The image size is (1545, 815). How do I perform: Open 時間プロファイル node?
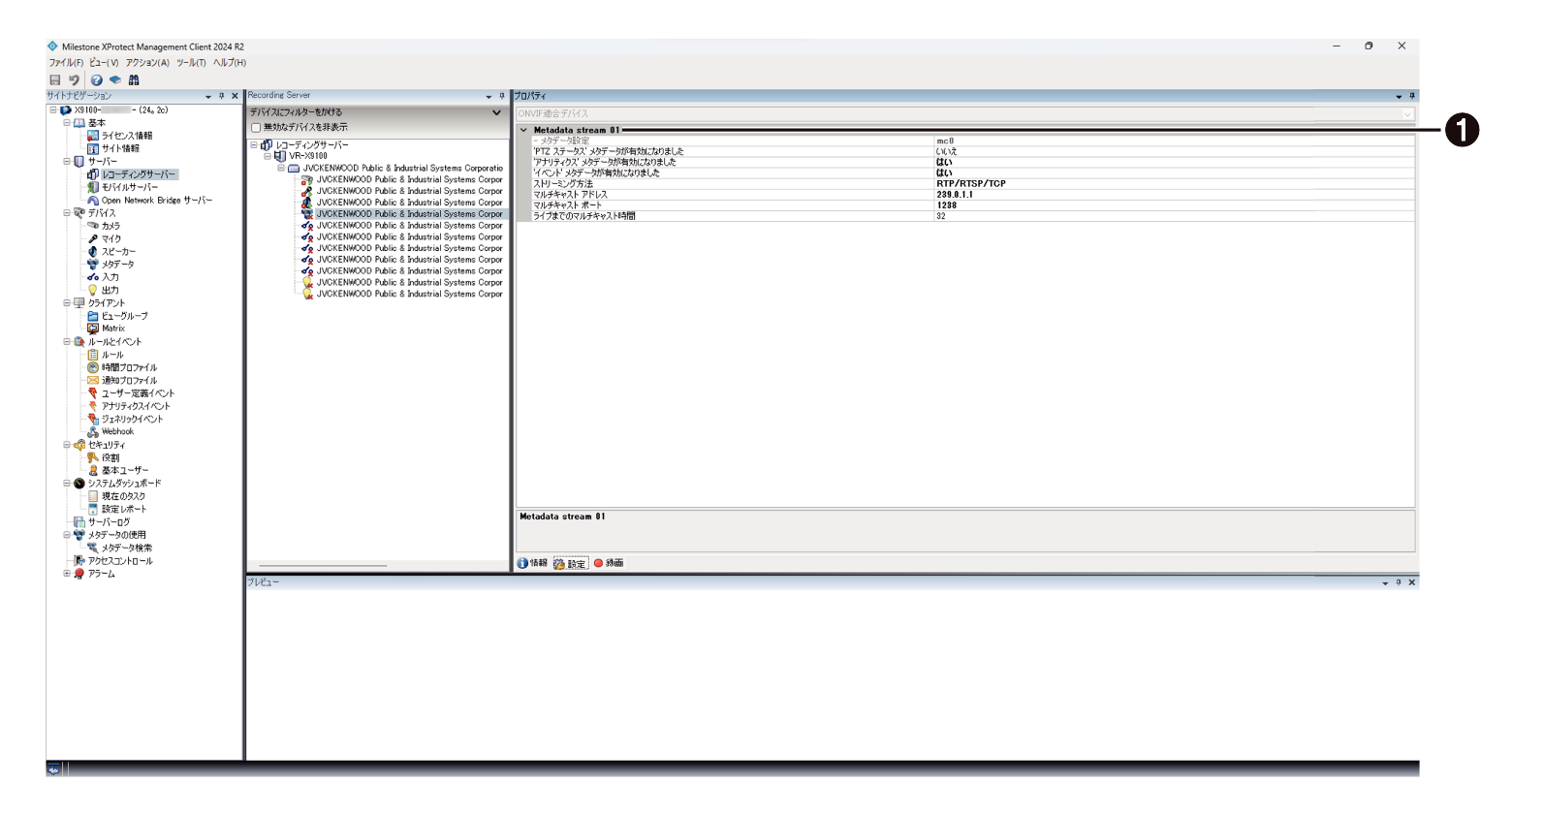(129, 367)
